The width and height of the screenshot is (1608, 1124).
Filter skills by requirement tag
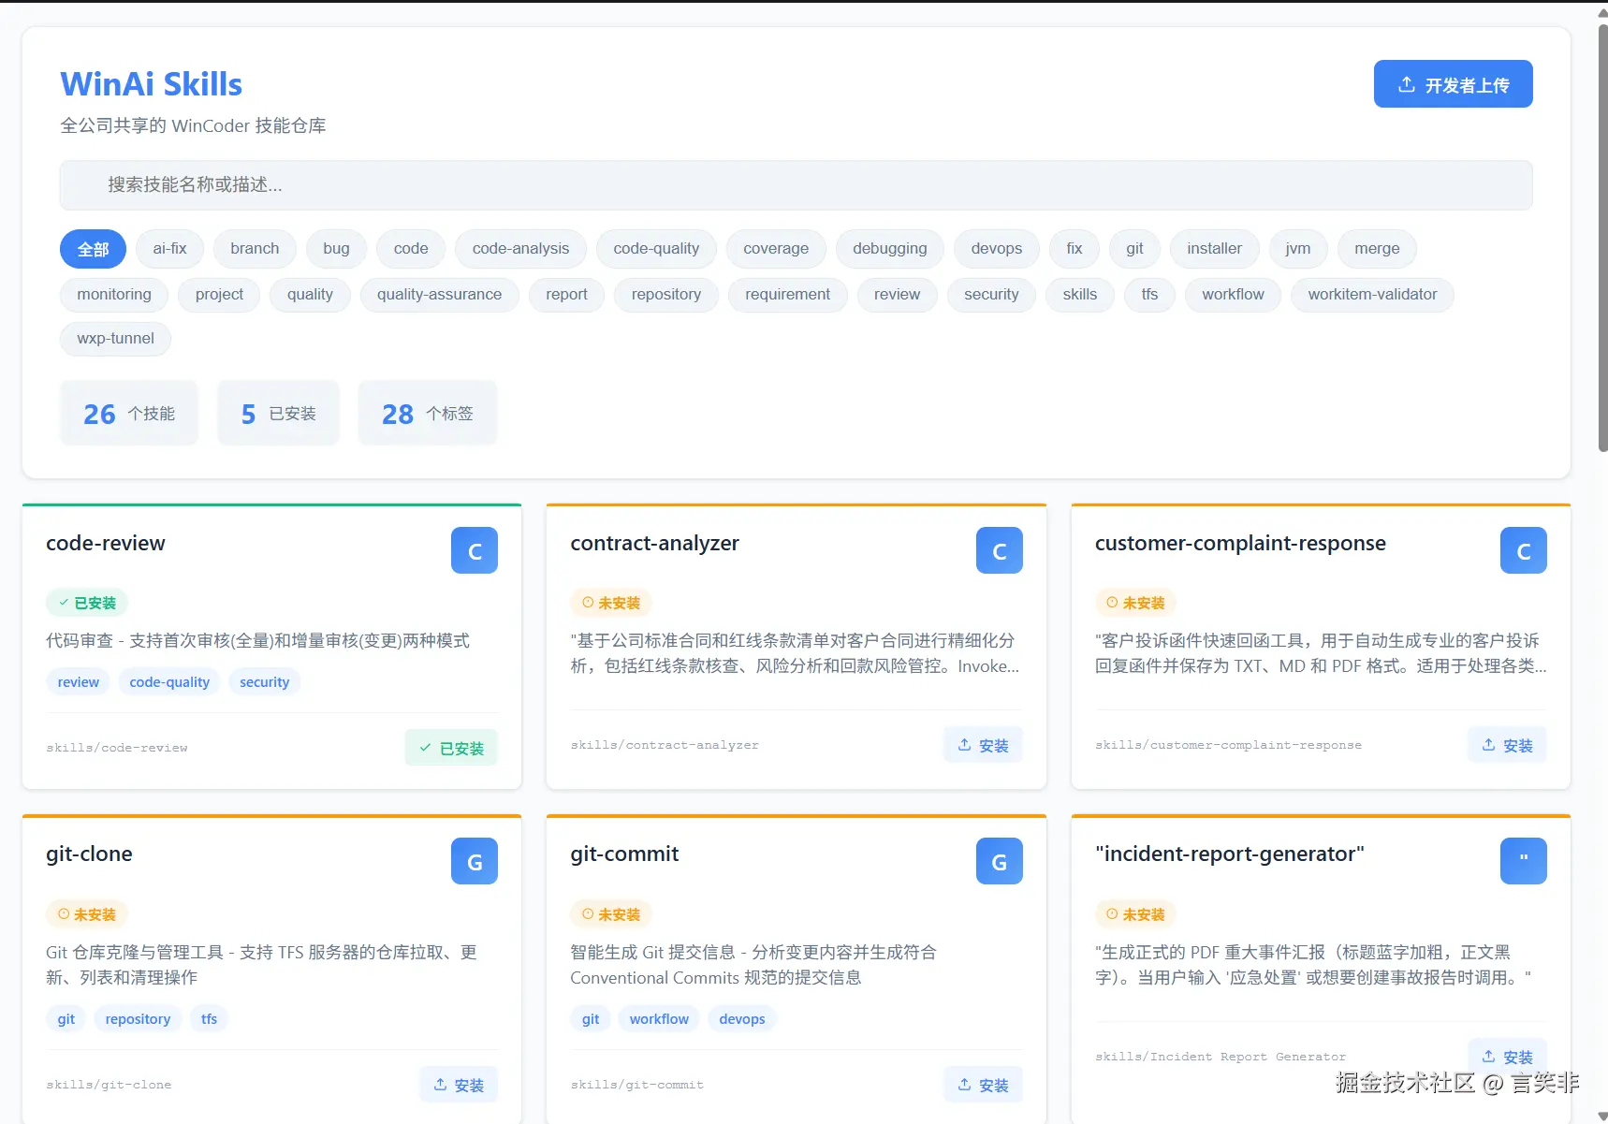(x=787, y=295)
